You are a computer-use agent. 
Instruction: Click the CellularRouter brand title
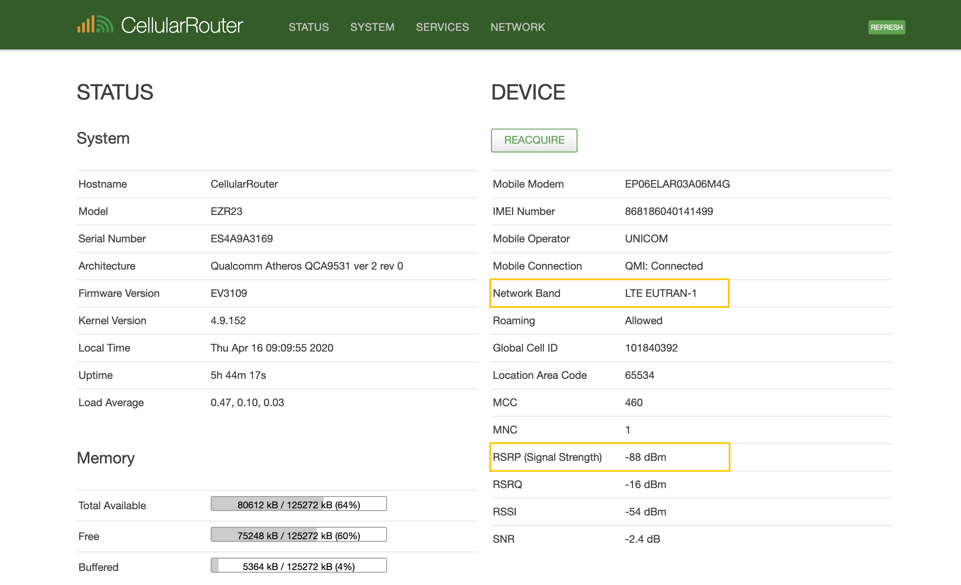182,25
